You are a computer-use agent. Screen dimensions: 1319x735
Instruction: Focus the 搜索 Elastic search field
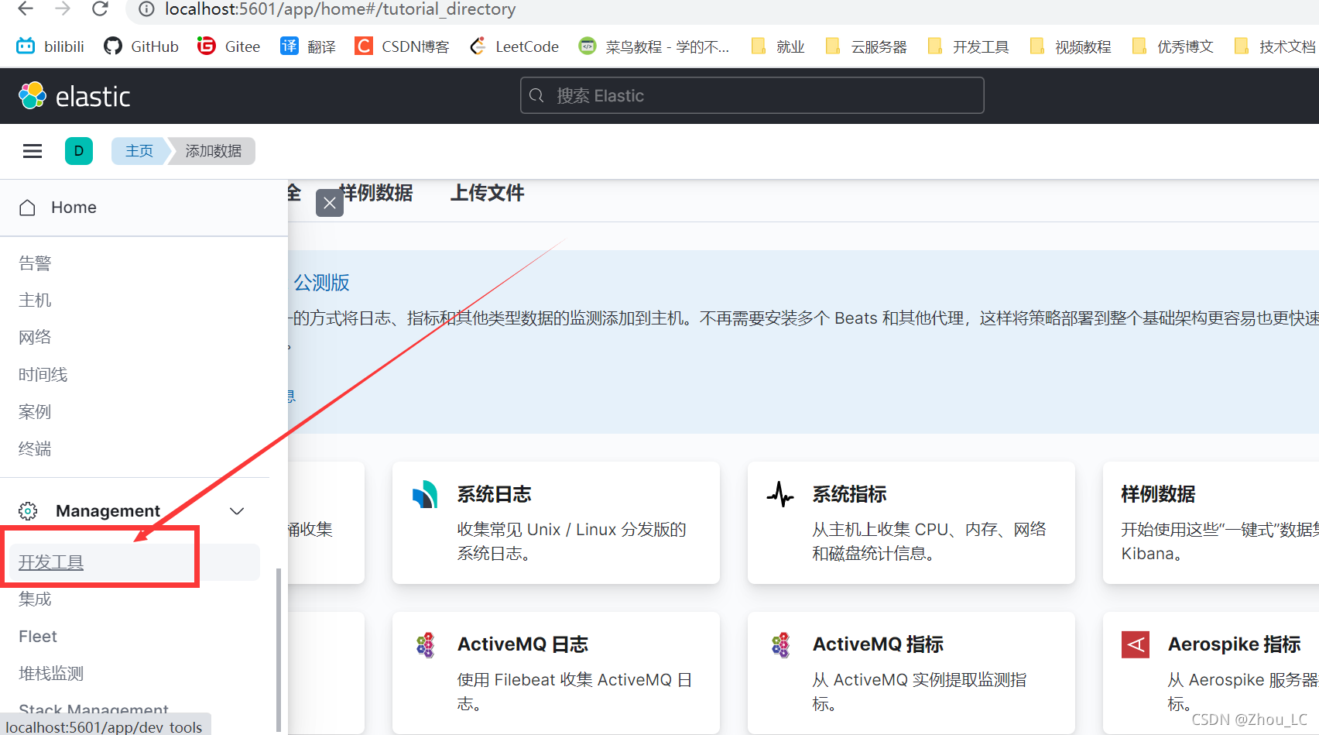[752, 95]
